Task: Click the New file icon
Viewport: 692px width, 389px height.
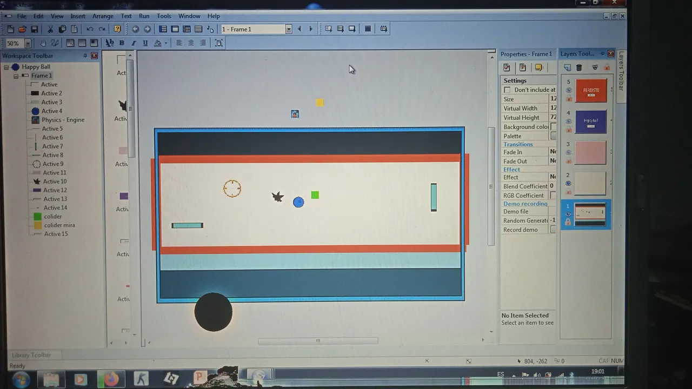Action: click(x=11, y=29)
